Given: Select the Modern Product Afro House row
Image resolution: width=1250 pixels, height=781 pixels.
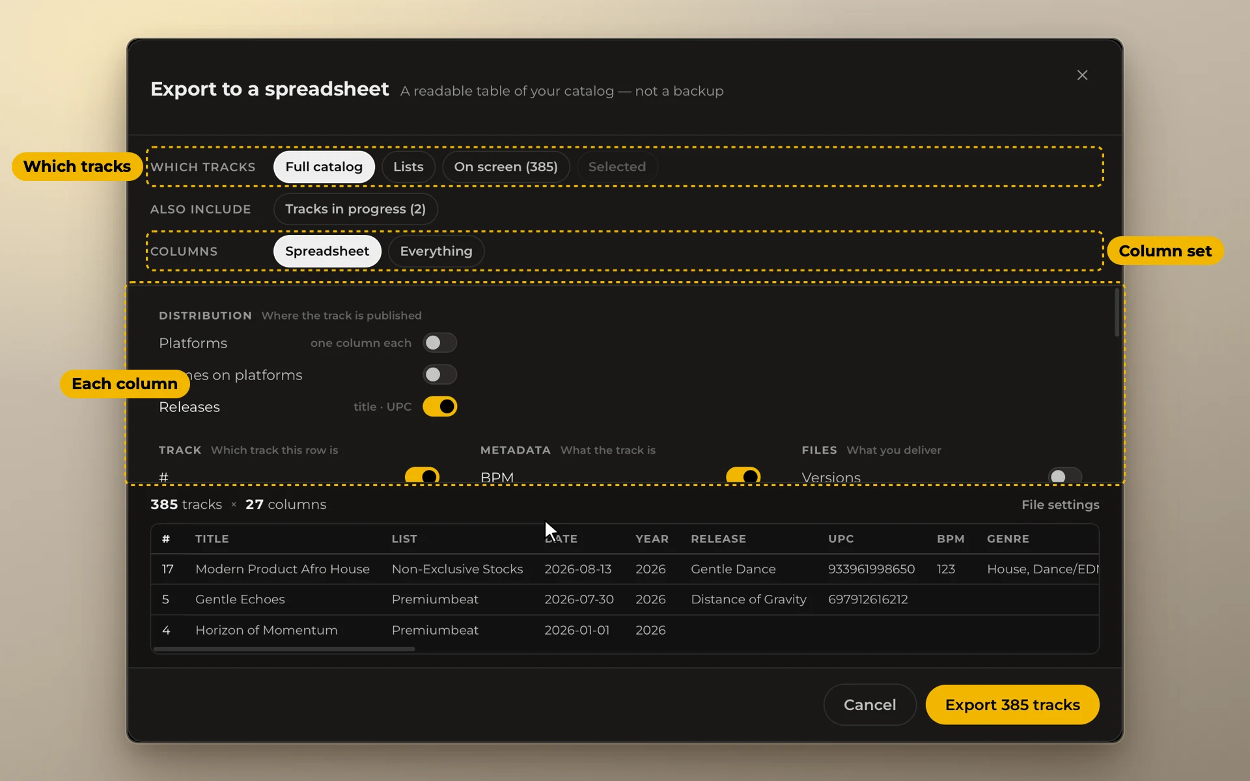Looking at the screenshot, I should point(625,569).
